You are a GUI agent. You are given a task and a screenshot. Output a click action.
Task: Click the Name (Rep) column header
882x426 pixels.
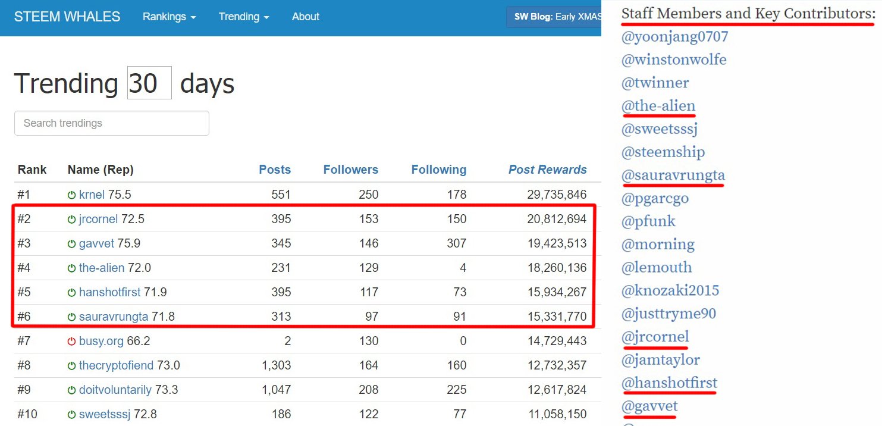coord(101,170)
